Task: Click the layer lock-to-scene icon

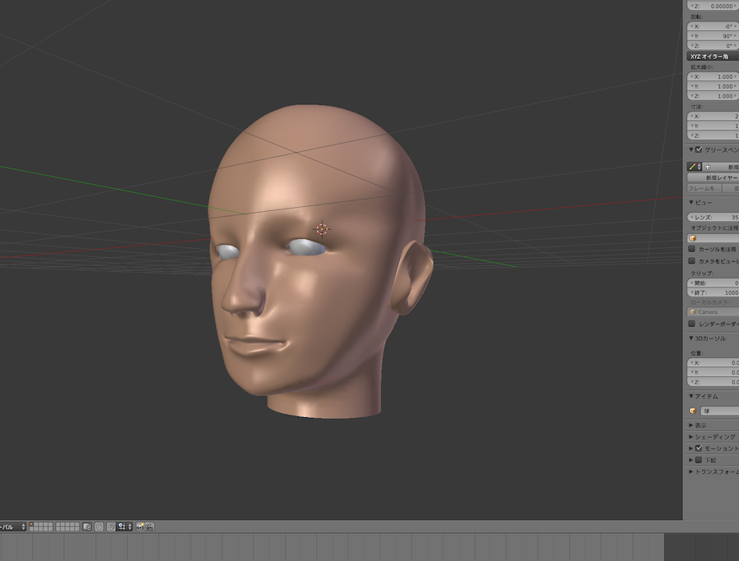Action: (86, 526)
